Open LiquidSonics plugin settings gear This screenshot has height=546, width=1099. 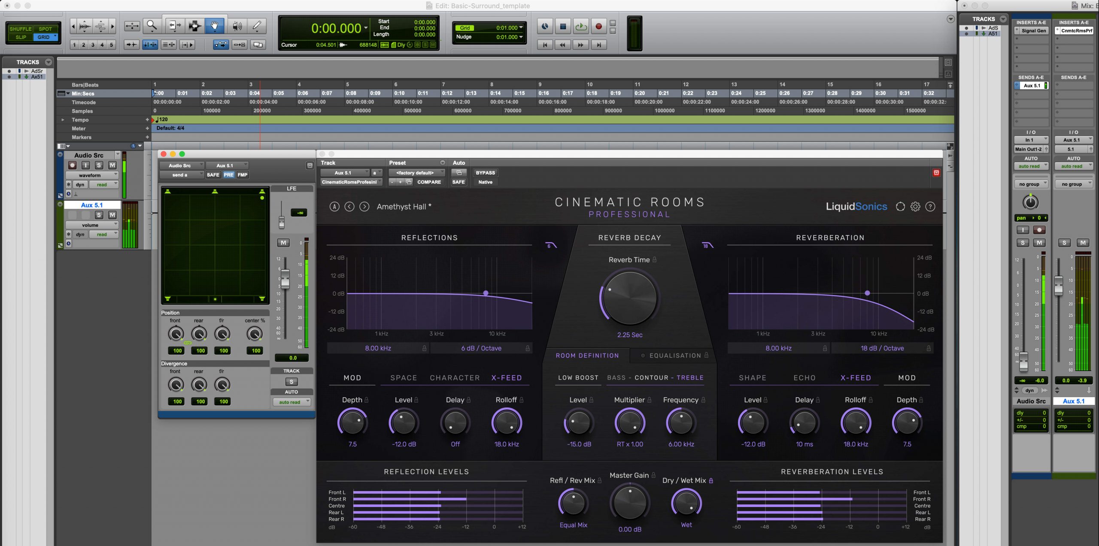[x=915, y=207]
